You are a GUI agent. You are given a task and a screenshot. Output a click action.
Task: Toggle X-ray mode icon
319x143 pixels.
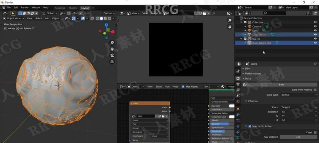point(92,19)
